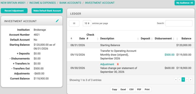Select the LEDGER panel heading
The image size is (196, 94).
76,14
